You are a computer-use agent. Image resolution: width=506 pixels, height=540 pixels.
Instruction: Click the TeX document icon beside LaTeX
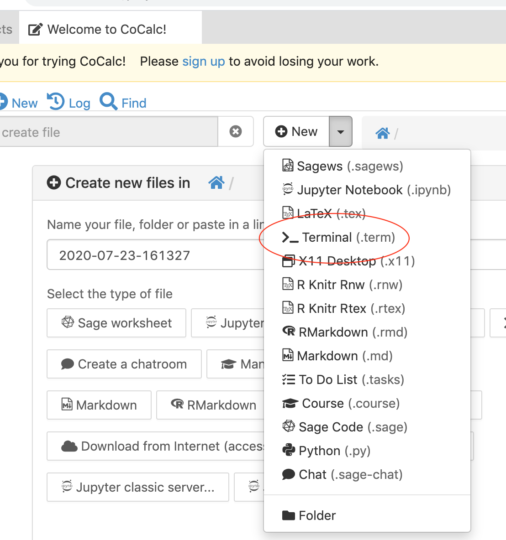tap(288, 213)
